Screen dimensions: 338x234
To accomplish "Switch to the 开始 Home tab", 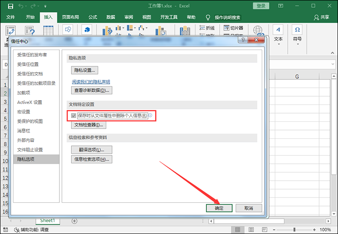I will coord(30,17).
